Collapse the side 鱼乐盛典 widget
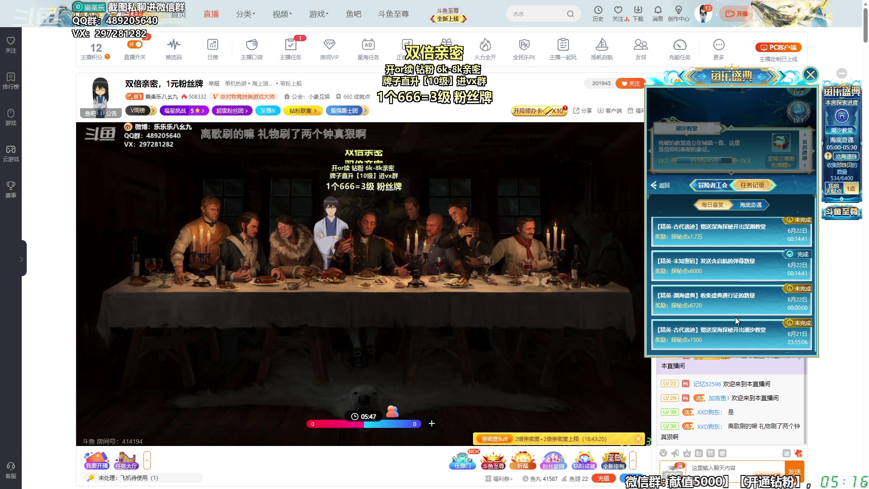The image size is (869, 489). [842, 73]
